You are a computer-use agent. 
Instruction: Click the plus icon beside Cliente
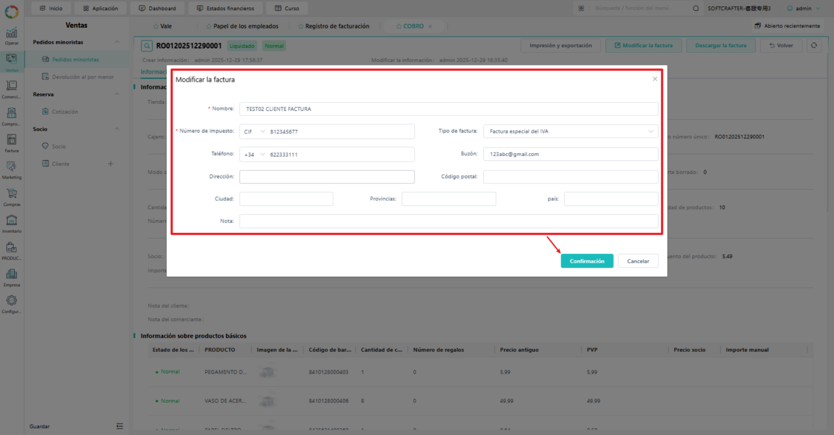click(111, 163)
